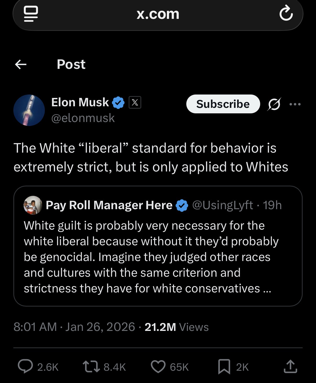Image resolution: width=316 pixels, height=383 pixels.
Task: Click Elon Musk's blue verified checkmark
Action: (118, 102)
